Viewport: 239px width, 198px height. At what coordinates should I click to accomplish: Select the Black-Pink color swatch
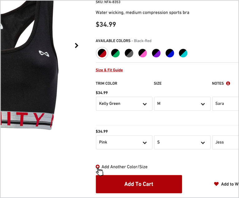tap(142, 53)
